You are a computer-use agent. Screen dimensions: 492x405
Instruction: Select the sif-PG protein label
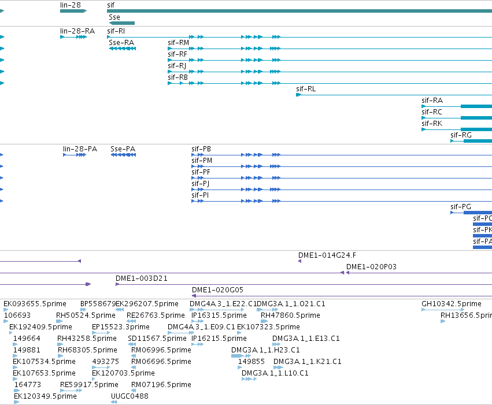pos(461,207)
